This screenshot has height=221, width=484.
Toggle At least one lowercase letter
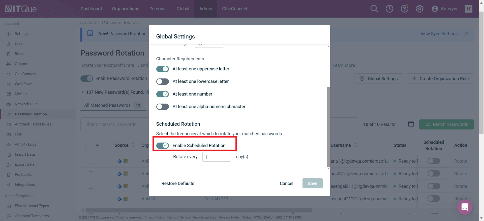click(162, 81)
